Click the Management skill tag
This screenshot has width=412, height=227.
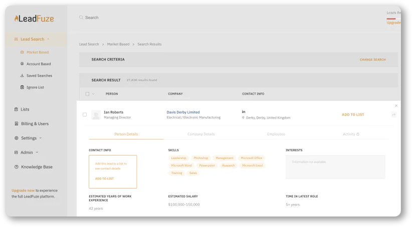[x=225, y=158]
